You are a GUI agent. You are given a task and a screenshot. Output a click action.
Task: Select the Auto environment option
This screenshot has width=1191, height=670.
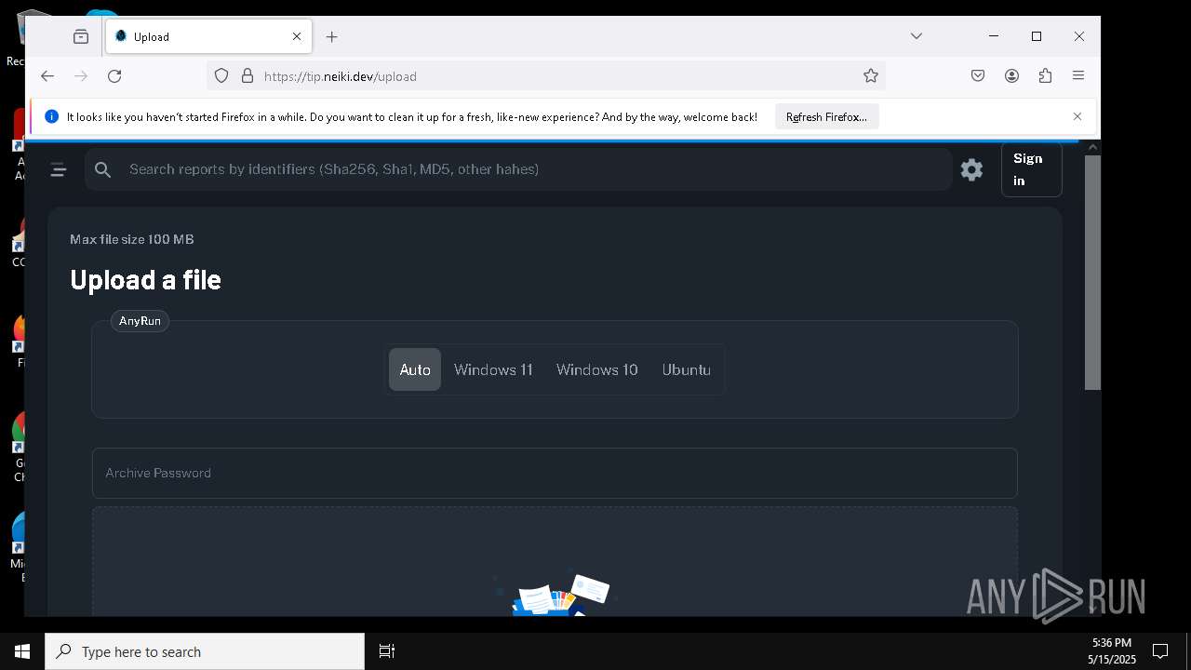[415, 369]
